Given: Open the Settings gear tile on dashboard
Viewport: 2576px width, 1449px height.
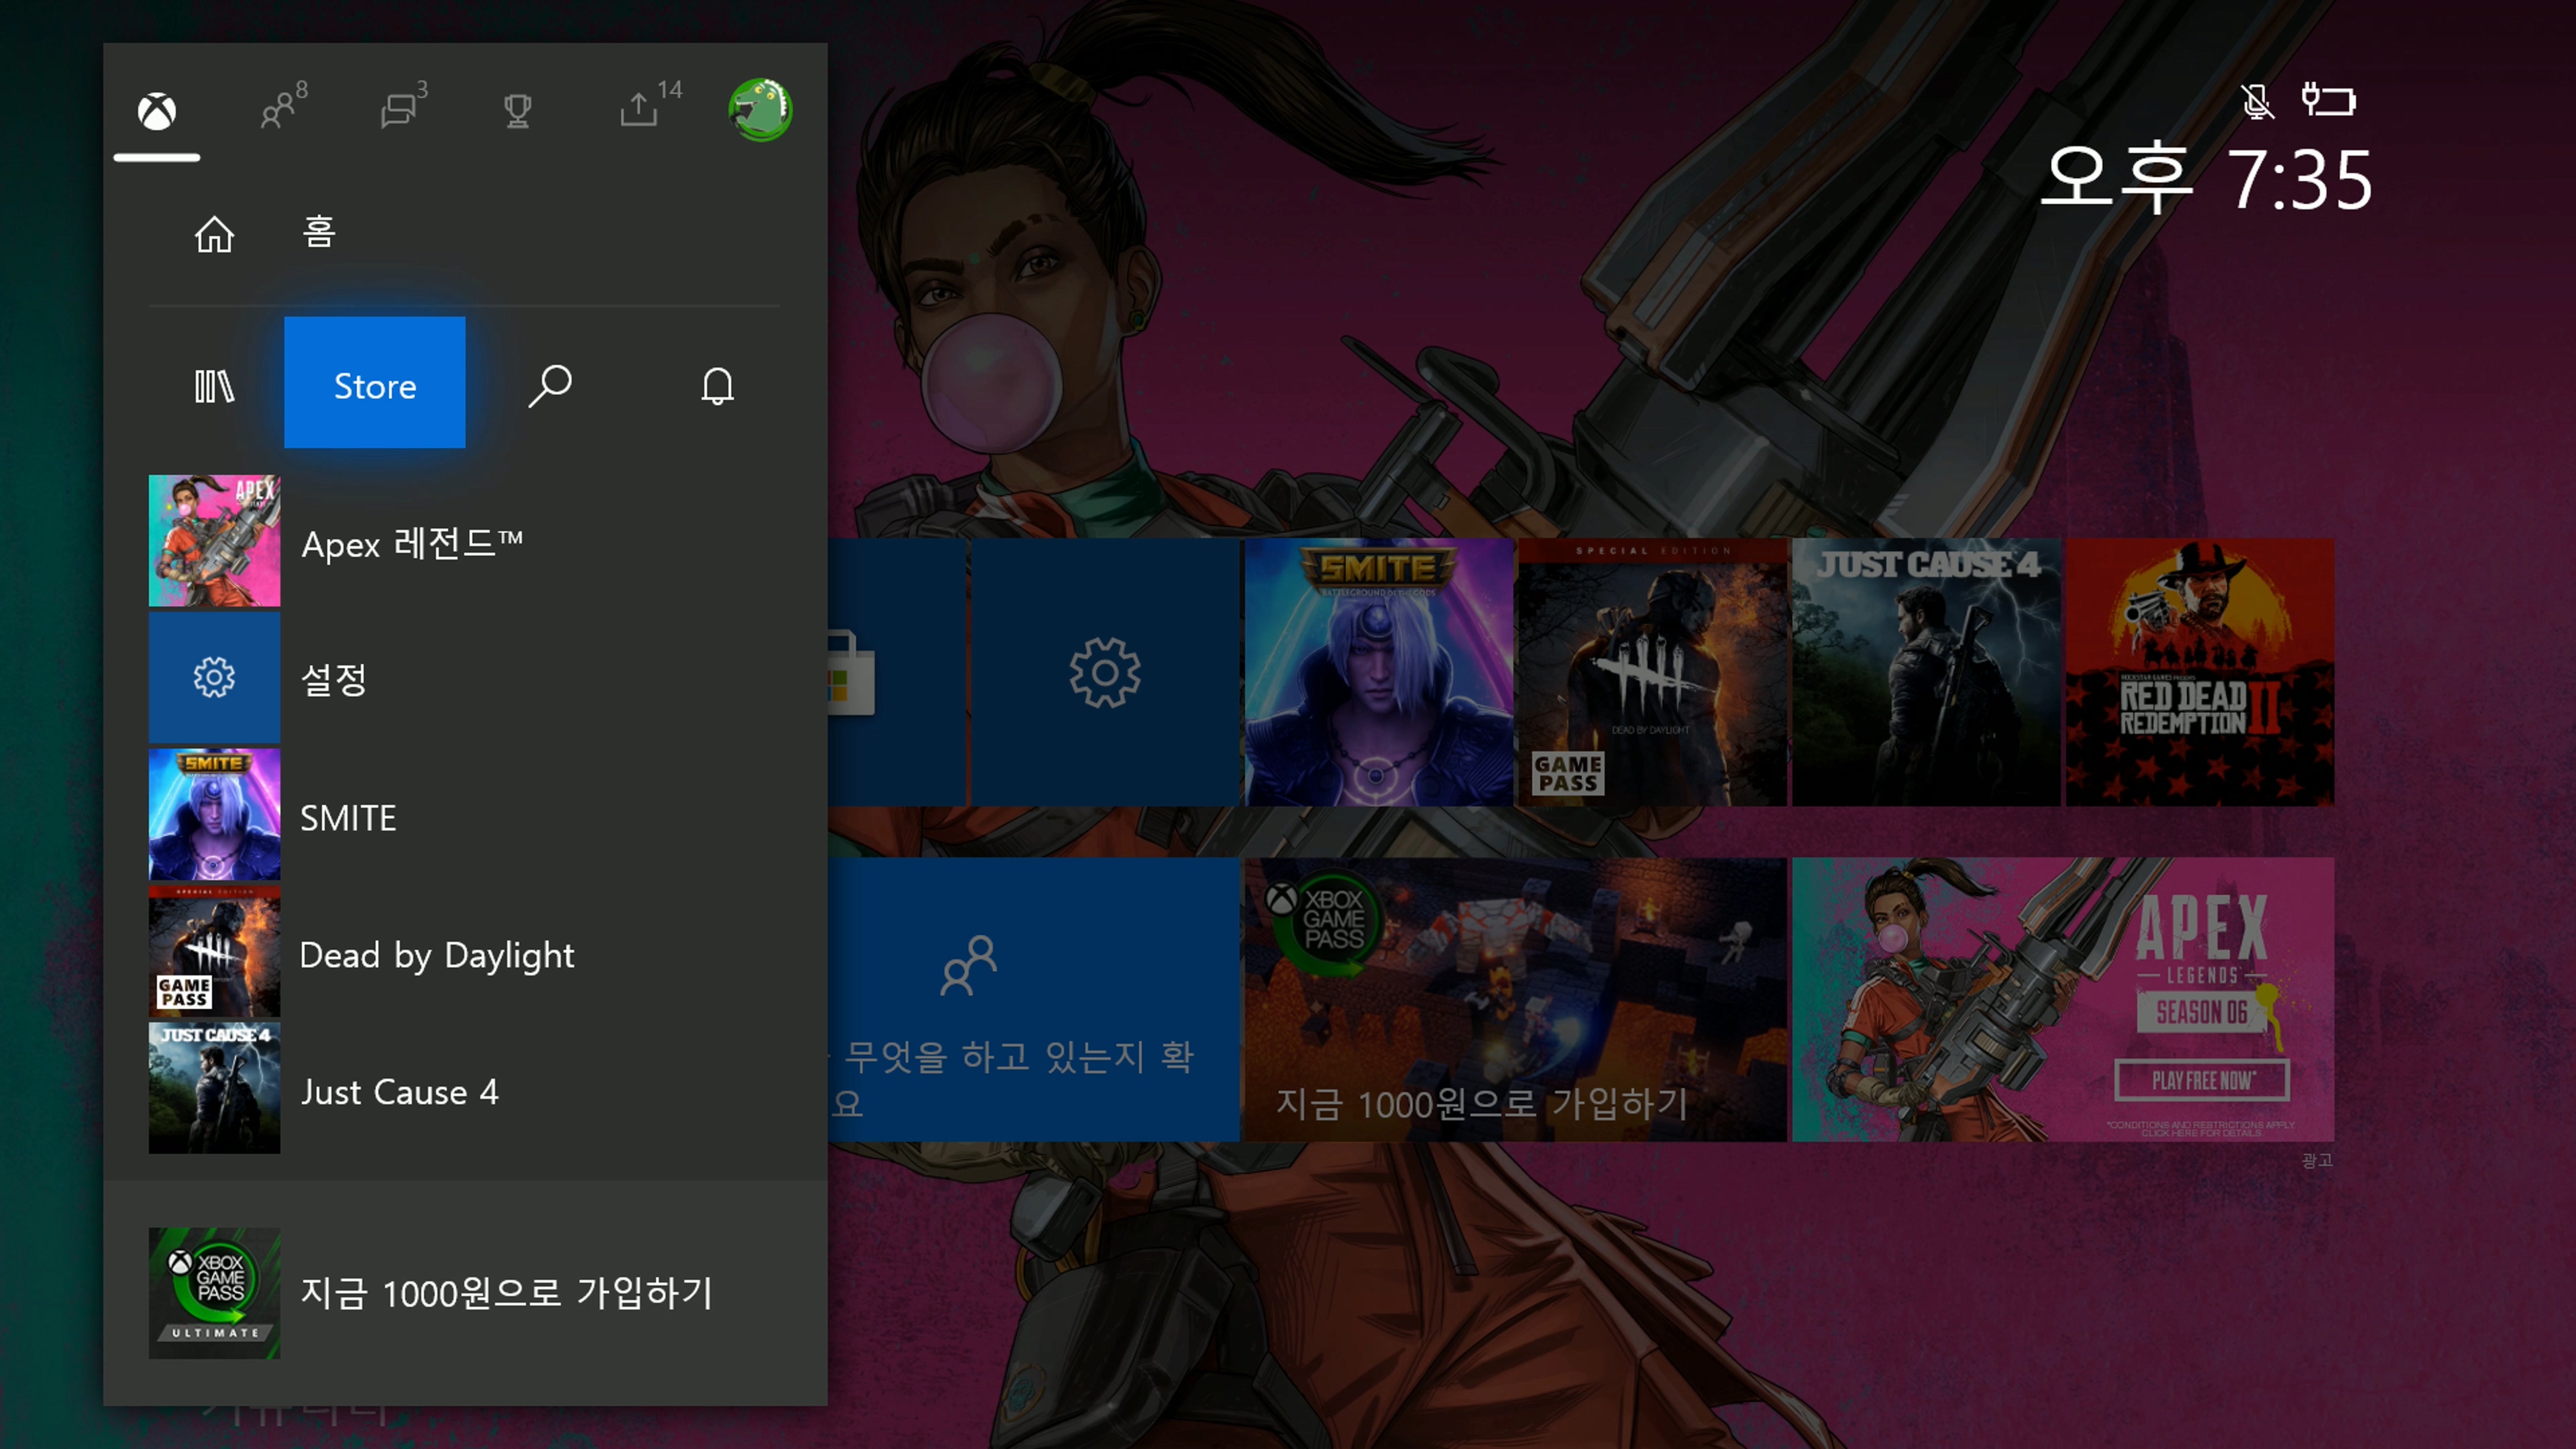Looking at the screenshot, I should [1105, 672].
